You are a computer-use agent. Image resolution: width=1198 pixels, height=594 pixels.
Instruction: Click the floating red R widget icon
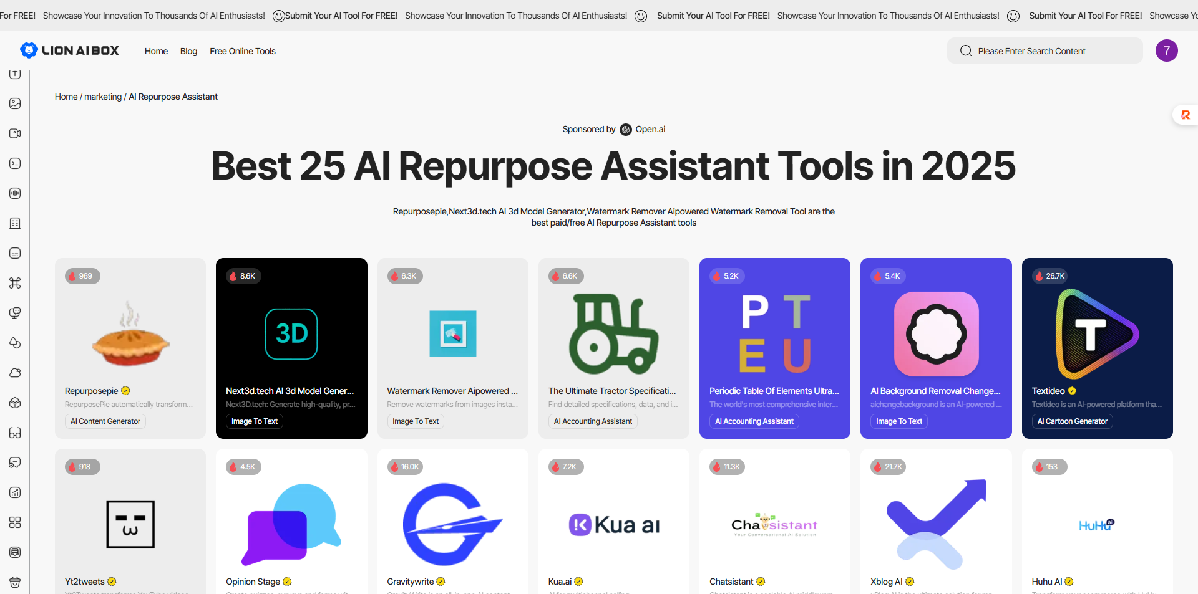pos(1186,115)
